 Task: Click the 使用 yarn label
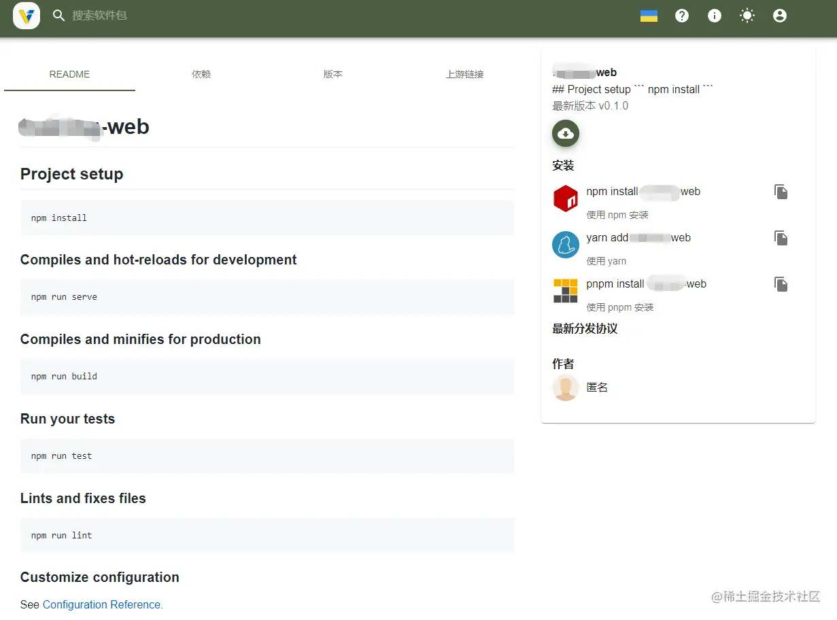click(607, 261)
